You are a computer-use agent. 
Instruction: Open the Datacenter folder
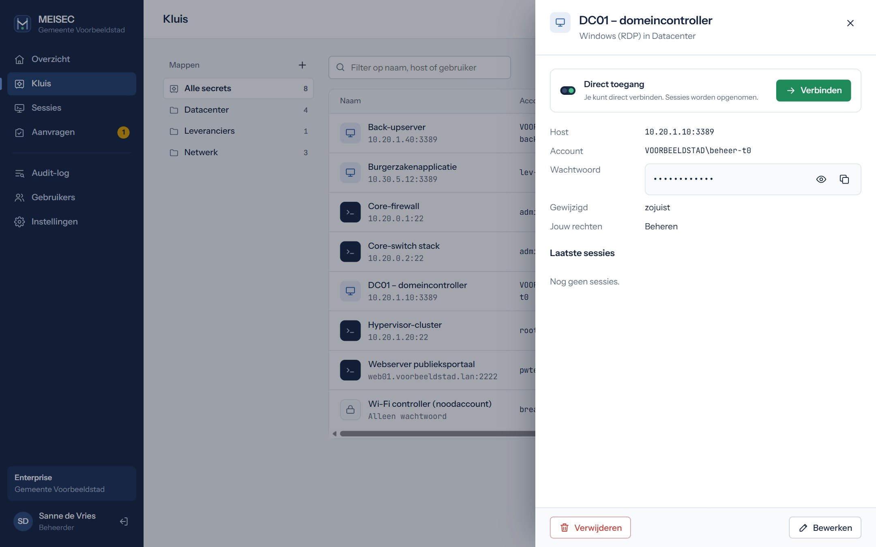tap(238, 110)
